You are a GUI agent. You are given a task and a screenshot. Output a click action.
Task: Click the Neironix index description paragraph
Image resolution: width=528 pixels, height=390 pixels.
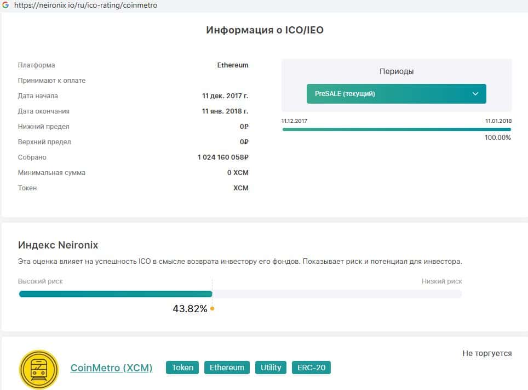(x=240, y=262)
